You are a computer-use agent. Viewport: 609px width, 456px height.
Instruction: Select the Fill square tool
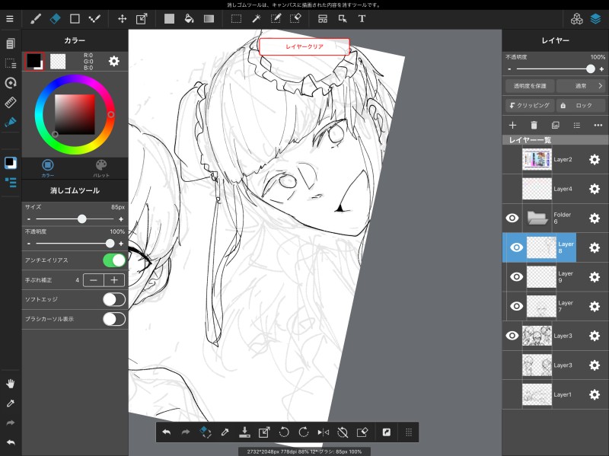point(169,18)
